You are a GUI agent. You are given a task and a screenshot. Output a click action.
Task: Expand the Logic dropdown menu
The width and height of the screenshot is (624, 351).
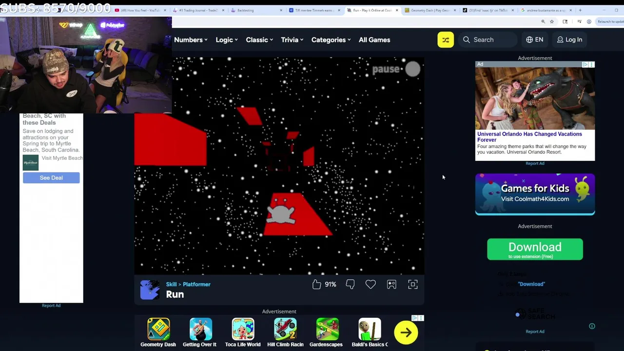point(227,40)
